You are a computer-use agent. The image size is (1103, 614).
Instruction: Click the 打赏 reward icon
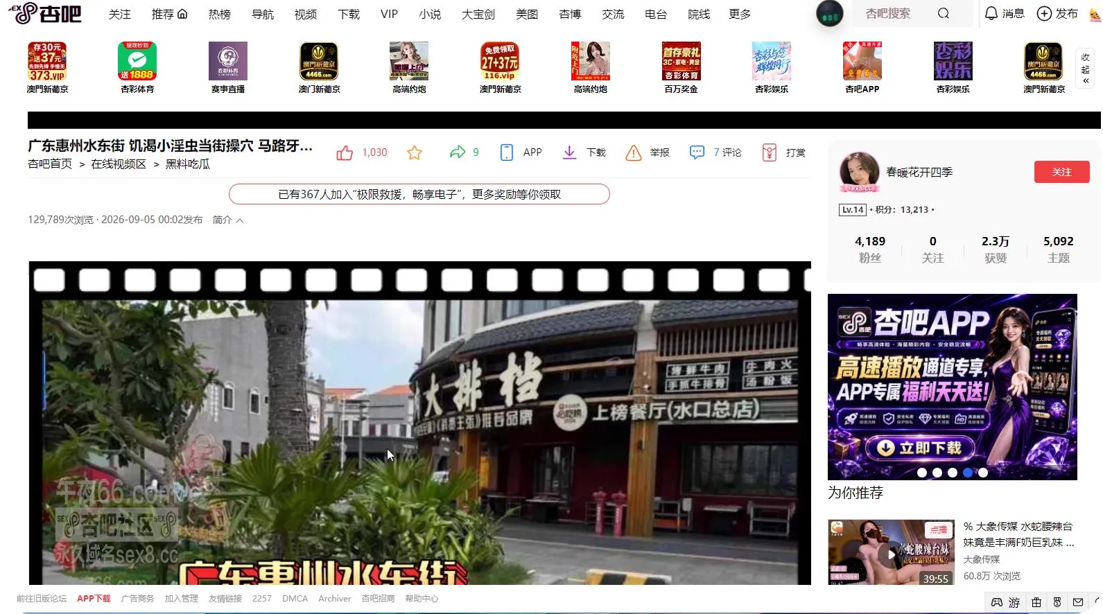[769, 152]
